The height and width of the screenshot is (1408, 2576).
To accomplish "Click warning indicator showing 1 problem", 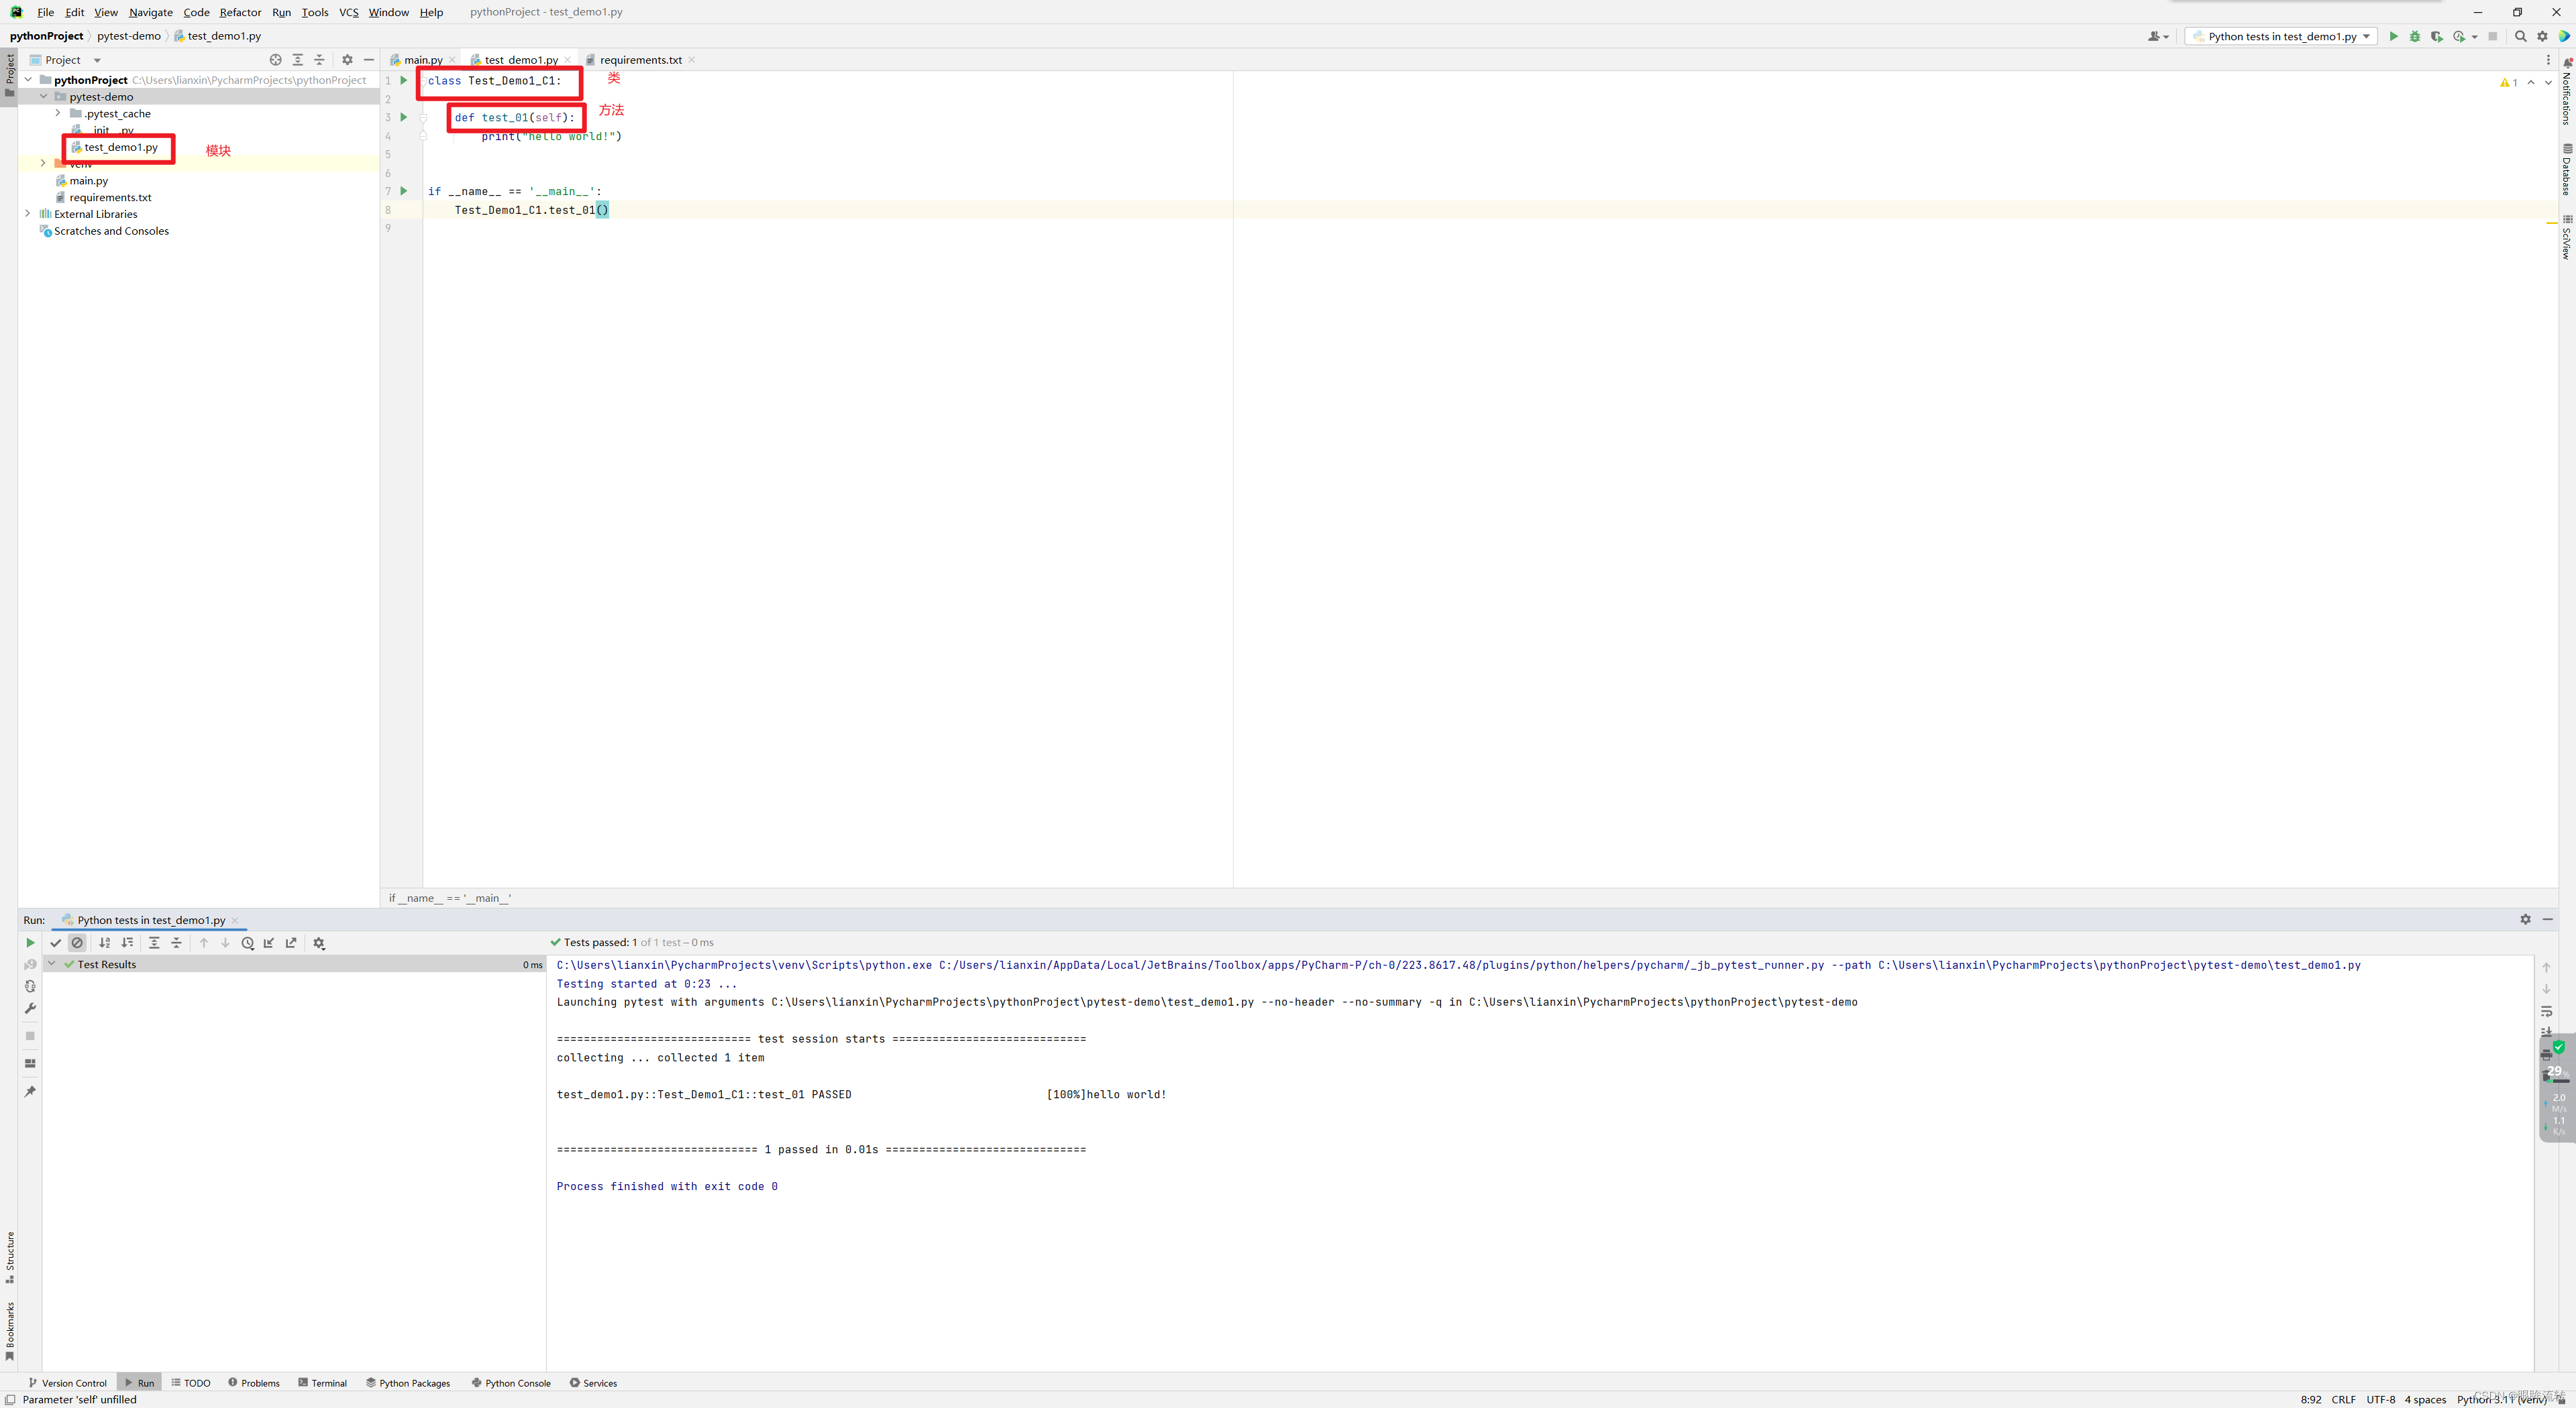I will (x=2509, y=83).
